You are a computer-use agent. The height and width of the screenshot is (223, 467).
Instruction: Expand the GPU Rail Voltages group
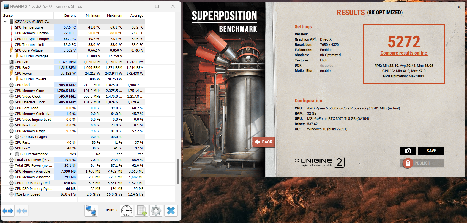(11, 56)
